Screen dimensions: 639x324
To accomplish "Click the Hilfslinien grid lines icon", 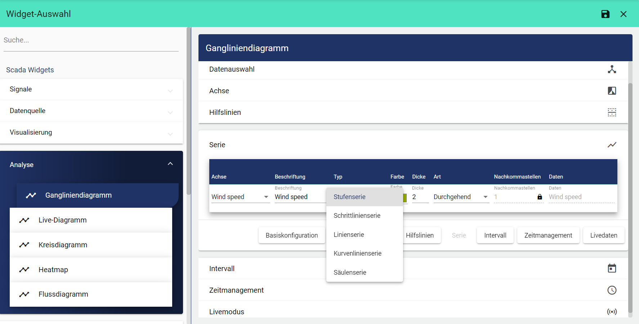I will coord(612,112).
